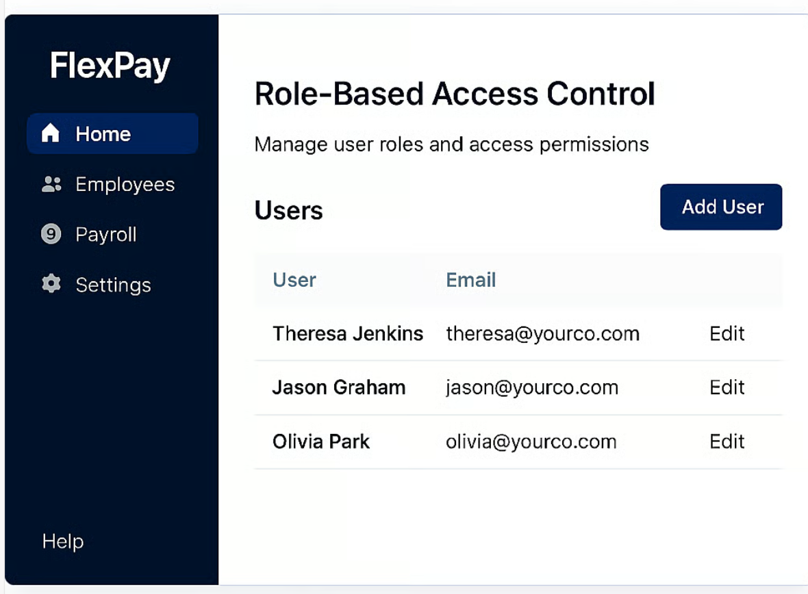Sort by the Email column header
Image resolution: width=808 pixels, height=594 pixels.
[x=471, y=280]
